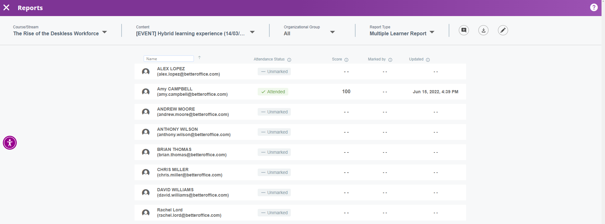This screenshot has width=605, height=224.
Task: Click Amy Campbell's Attended status badge
Action: click(273, 92)
